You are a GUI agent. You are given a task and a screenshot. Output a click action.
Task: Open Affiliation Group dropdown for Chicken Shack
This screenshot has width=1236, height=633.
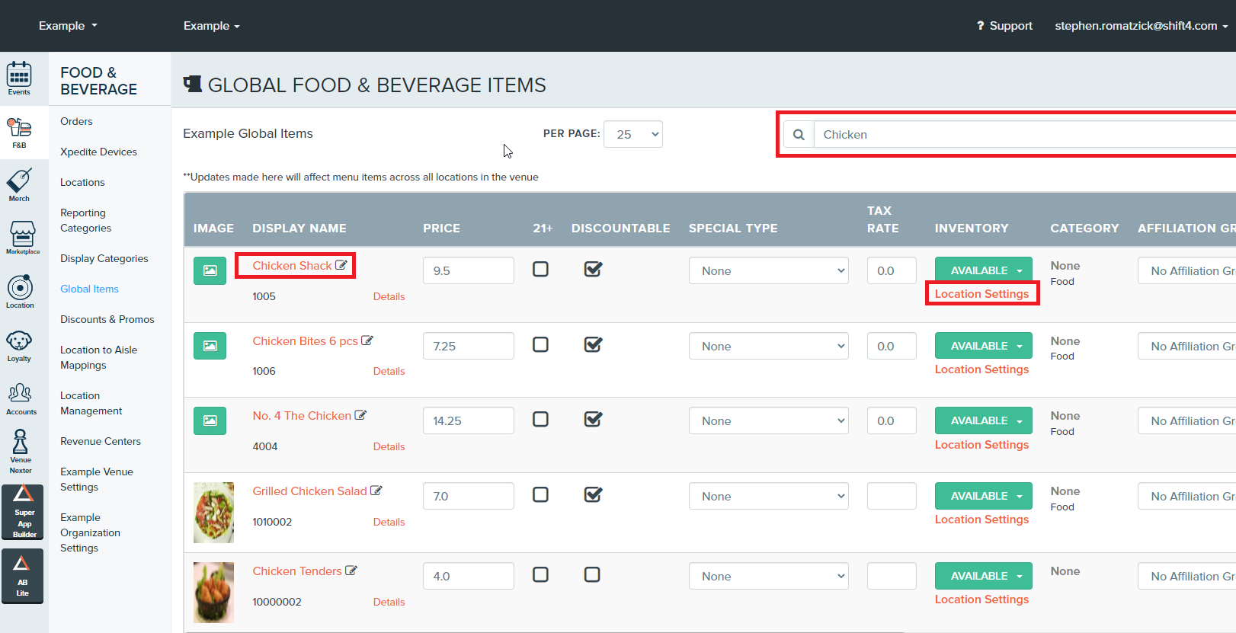(x=1187, y=270)
